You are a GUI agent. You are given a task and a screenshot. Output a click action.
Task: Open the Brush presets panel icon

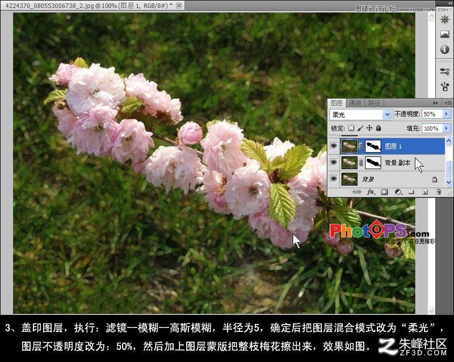(x=445, y=71)
